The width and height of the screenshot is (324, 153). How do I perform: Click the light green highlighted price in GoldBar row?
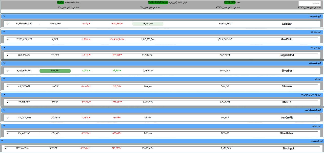[148, 24]
